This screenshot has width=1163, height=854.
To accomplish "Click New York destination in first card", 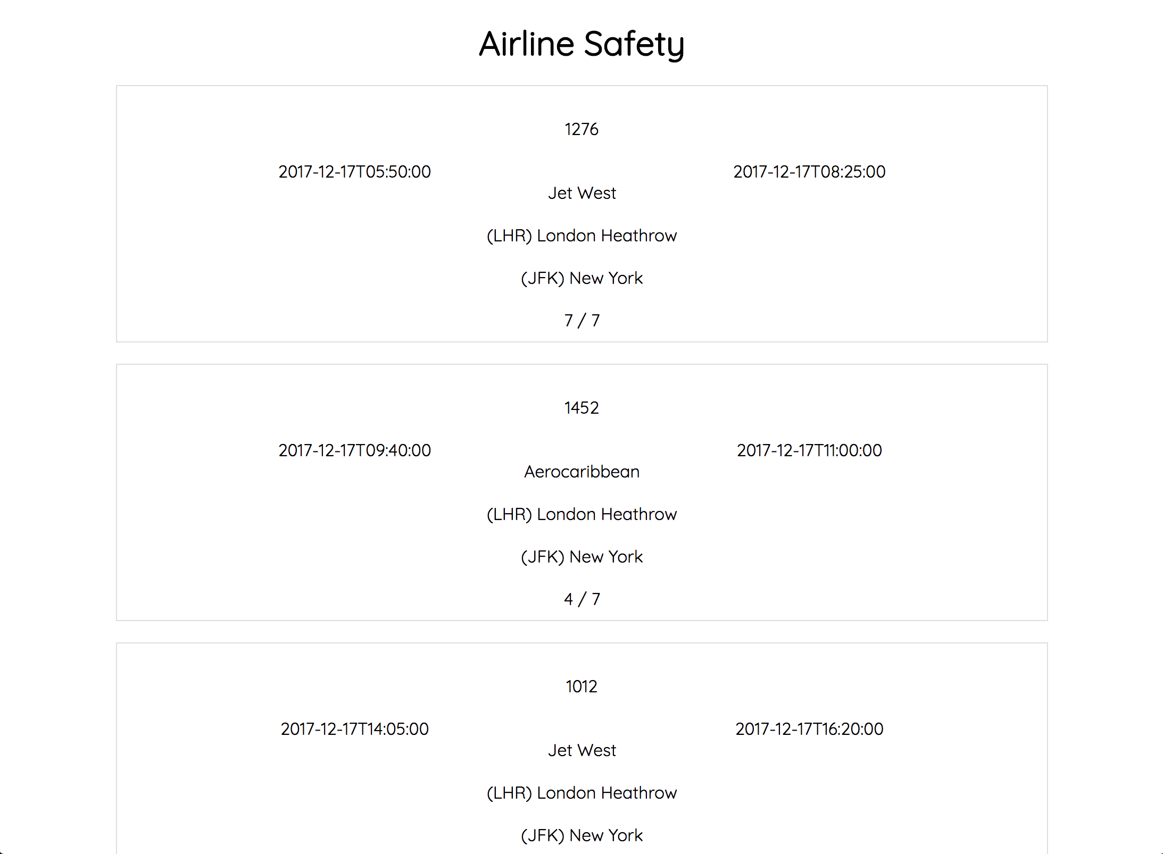I will 581,278.
